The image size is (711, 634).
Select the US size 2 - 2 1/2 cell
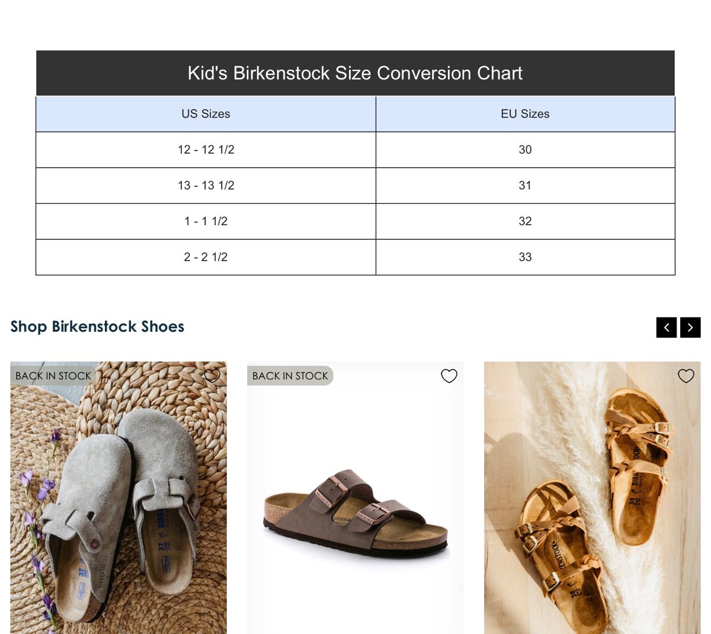(206, 257)
